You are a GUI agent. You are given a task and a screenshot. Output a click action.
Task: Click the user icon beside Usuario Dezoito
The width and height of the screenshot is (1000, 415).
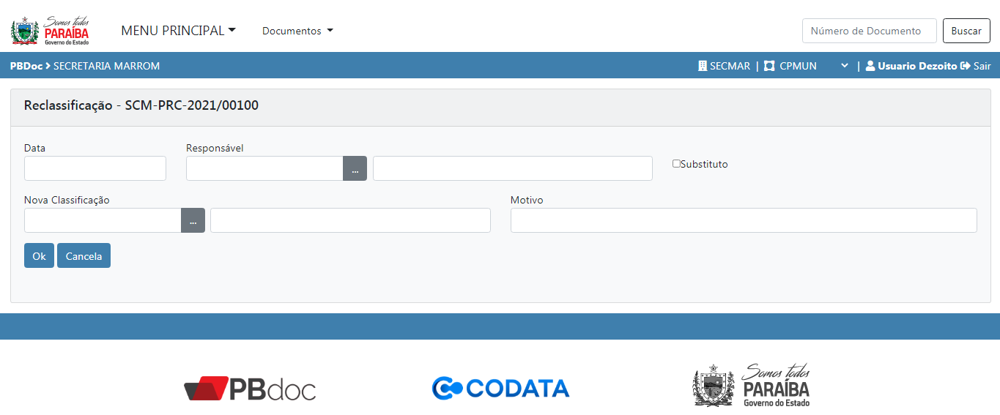pos(870,66)
